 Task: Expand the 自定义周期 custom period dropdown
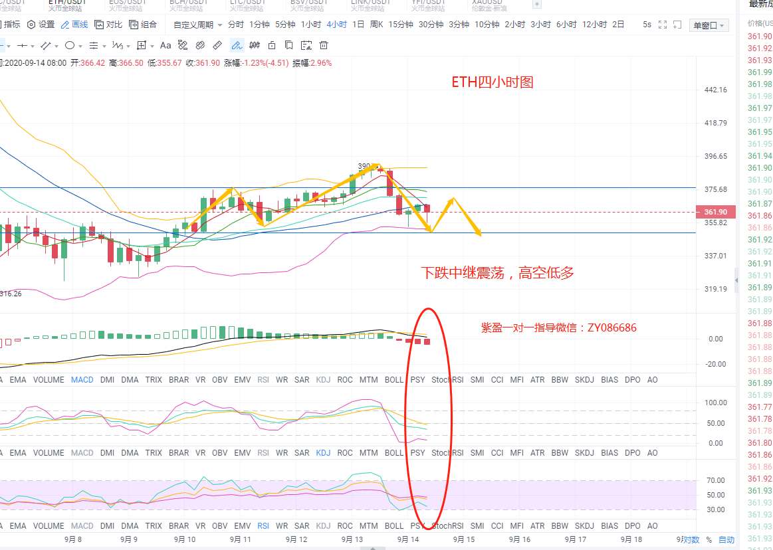[x=198, y=25]
